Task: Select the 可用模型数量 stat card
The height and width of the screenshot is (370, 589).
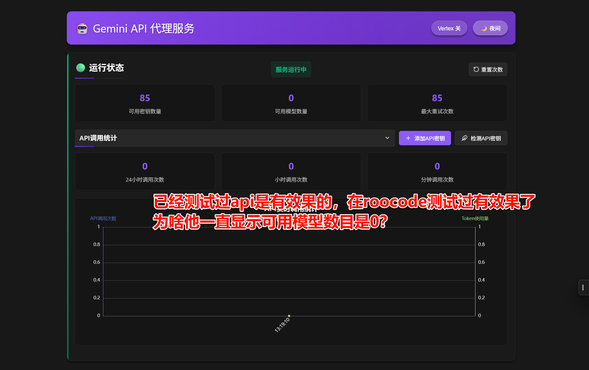Action: (x=291, y=103)
